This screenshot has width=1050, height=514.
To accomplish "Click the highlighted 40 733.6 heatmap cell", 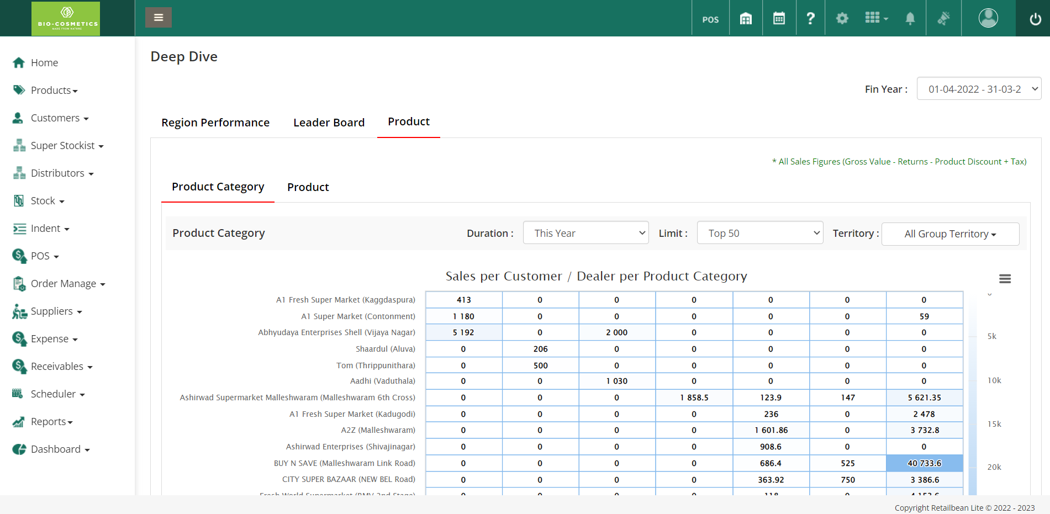I will tap(924, 463).
